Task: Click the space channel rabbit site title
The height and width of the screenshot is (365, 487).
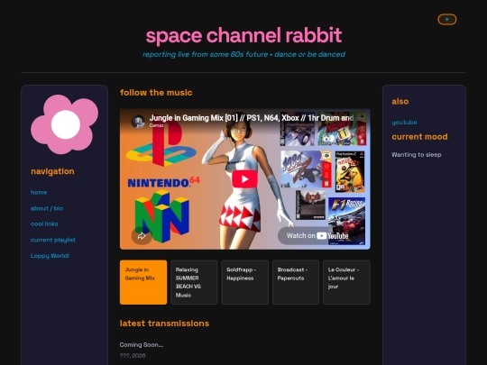Action: [x=243, y=35]
